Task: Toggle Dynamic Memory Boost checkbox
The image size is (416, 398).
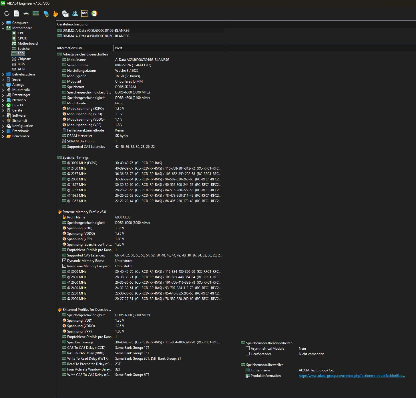Action: [64, 261]
